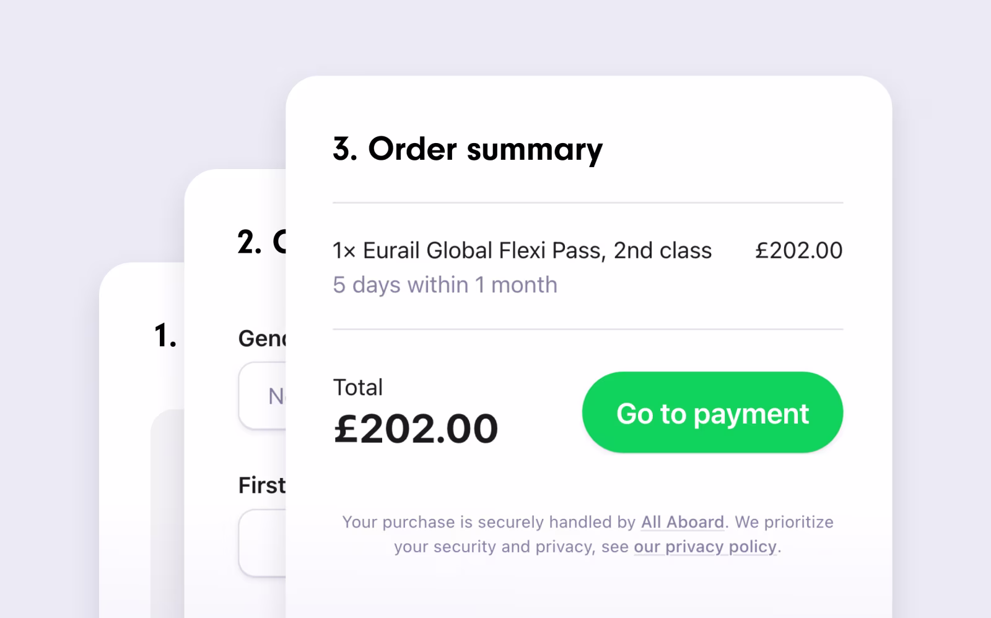
Task: Click the £202.00 item price
Action: tap(799, 250)
